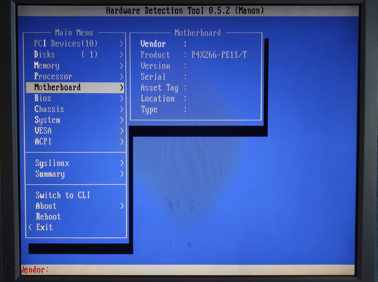Select the Product label in Motherboard panel
Image resolution: width=378 pixels, height=282 pixels.
[x=155, y=55]
